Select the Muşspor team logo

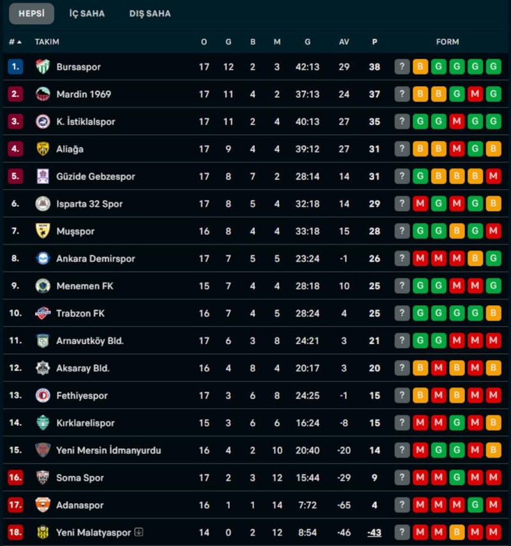click(43, 231)
